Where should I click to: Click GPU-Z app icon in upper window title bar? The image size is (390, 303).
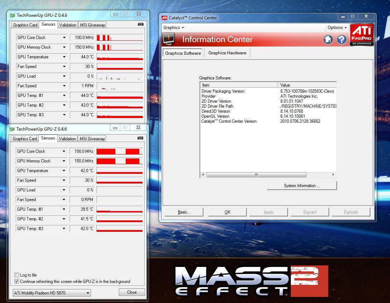pyautogui.click(x=12, y=15)
